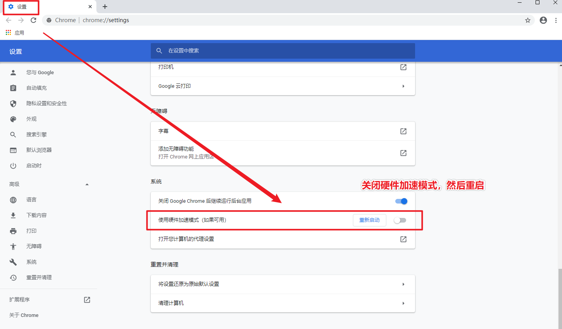
Task: Click the accessibility figure icon in sidebar
Action: pyautogui.click(x=13, y=247)
